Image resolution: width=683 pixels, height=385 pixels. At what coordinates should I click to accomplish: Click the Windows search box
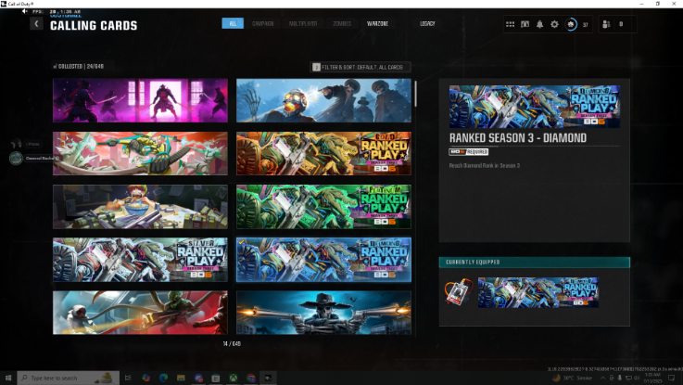[x=68, y=378]
